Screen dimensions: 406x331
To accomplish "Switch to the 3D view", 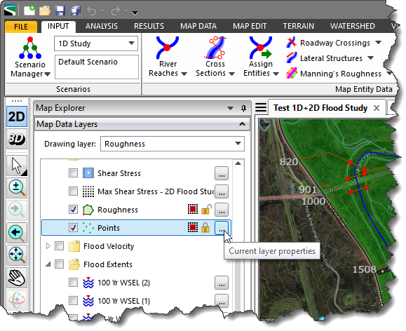I will click(17, 140).
